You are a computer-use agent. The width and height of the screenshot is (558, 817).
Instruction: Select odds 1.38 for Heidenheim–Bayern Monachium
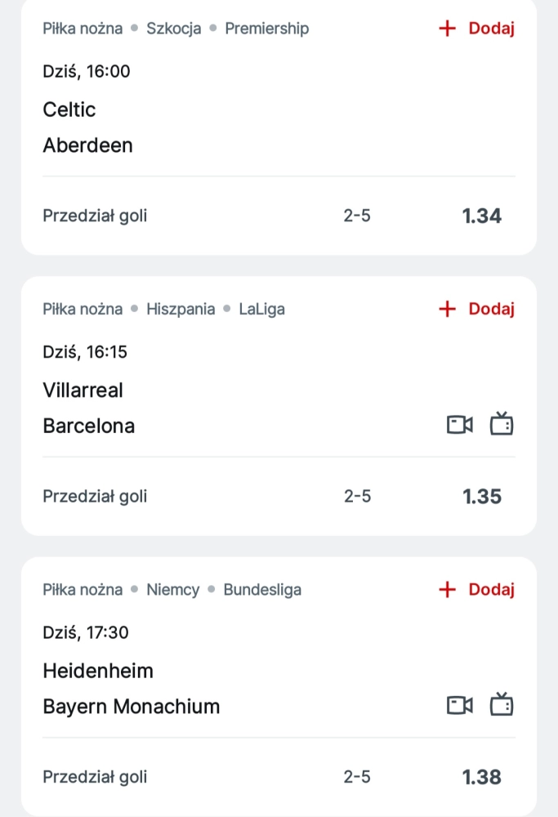click(481, 777)
